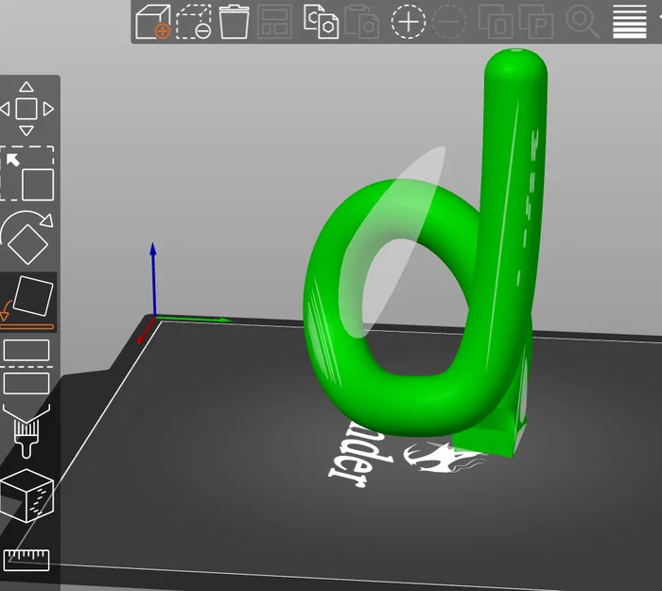Toggle Variable layer height stripes icon
The image size is (662, 591).
[x=630, y=22]
